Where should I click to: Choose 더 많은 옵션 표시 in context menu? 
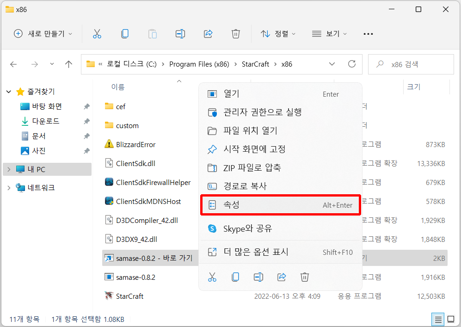click(x=281, y=252)
